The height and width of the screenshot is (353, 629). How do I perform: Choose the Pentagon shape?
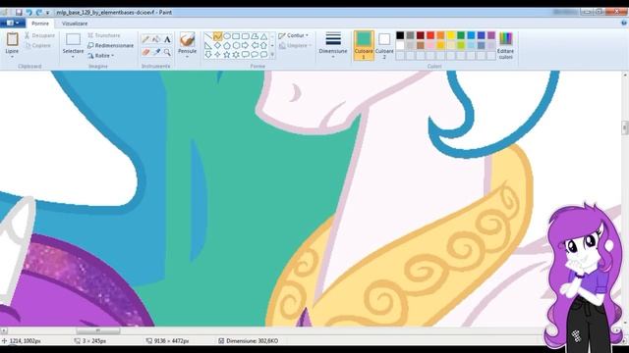(227, 46)
